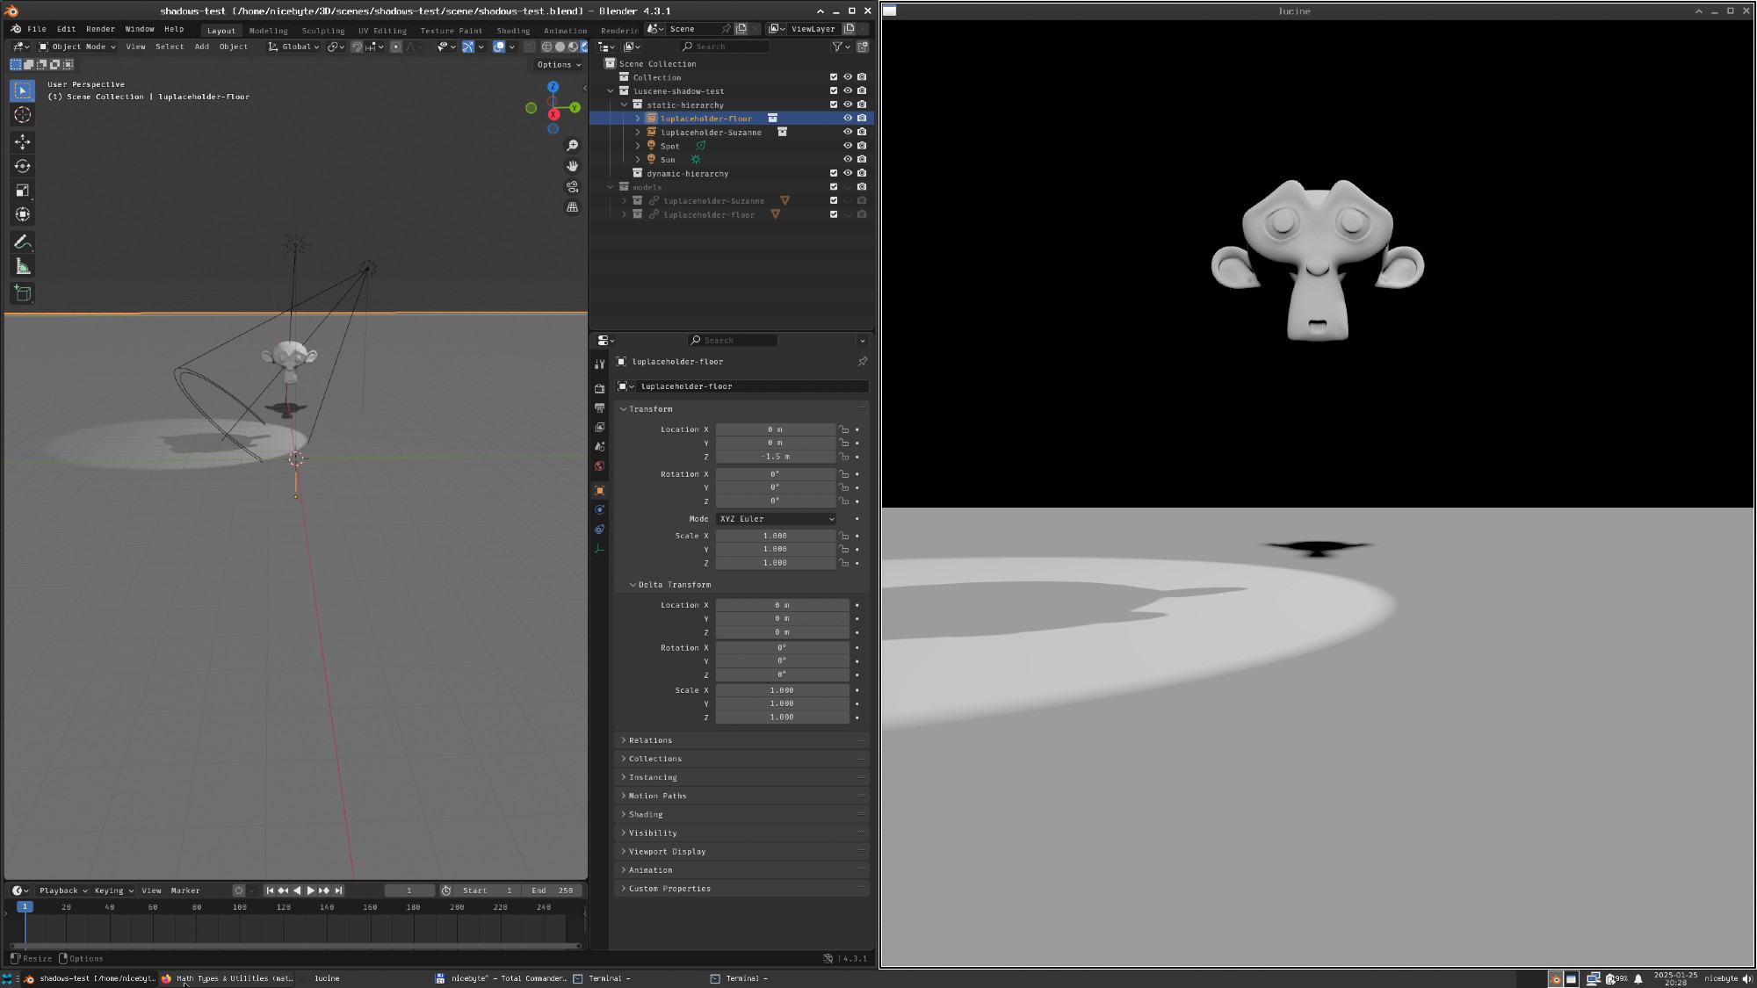Open the Object Data (empty) properties tab
Viewport: 1757px width, 988px height.
pyautogui.click(x=600, y=549)
